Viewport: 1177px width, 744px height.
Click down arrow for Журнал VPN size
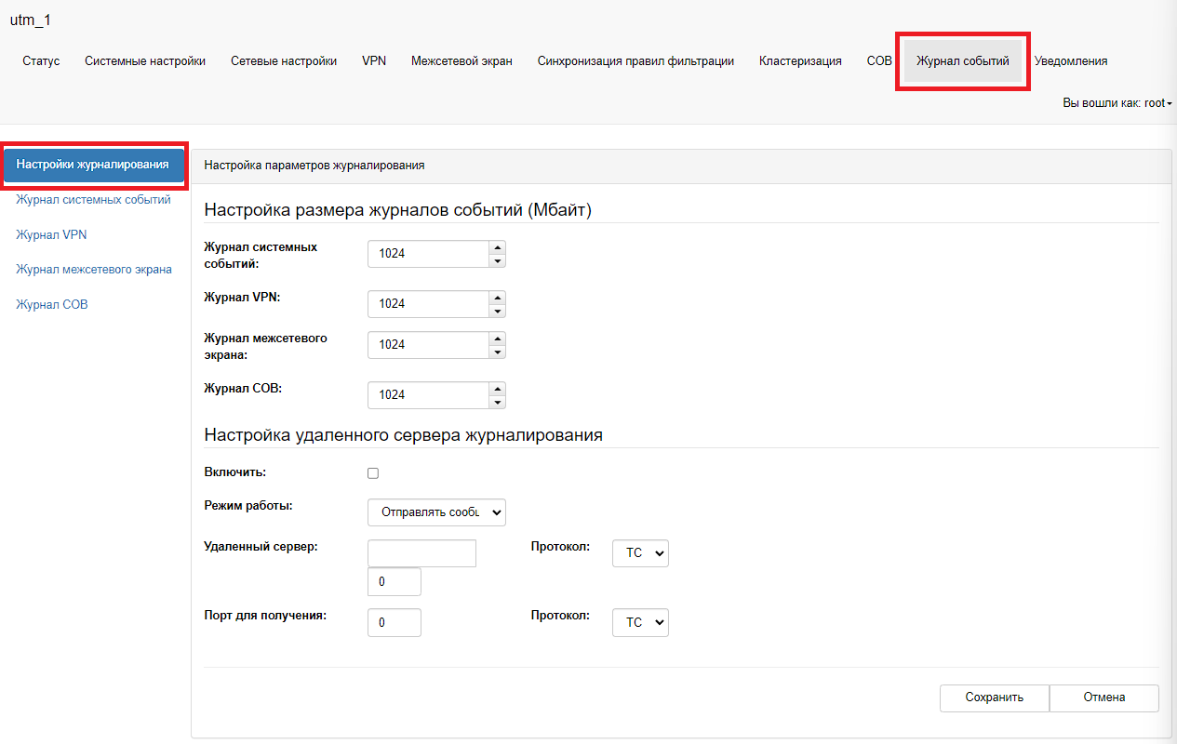497,312
